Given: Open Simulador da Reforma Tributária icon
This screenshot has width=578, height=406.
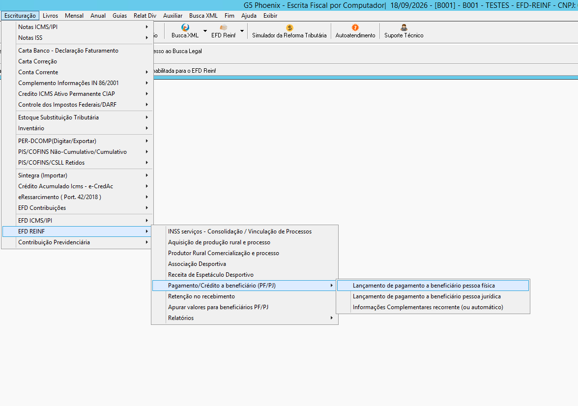Looking at the screenshot, I should (289, 28).
